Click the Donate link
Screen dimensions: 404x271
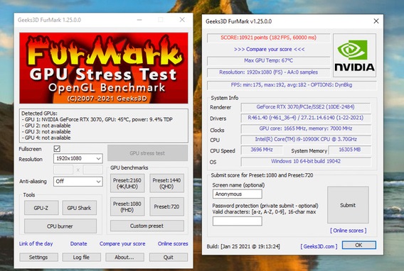(78, 243)
